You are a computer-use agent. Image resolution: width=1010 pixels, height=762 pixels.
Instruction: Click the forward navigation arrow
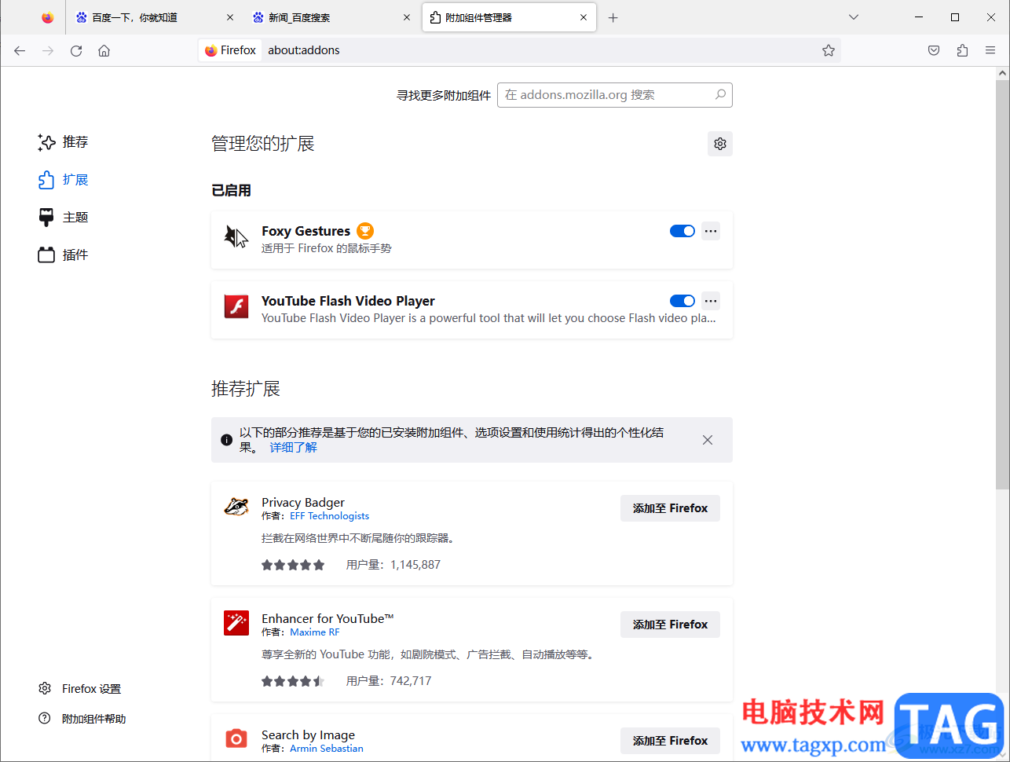(48, 50)
